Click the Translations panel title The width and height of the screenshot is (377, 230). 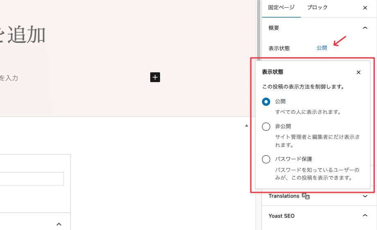click(x=284, y=196)
